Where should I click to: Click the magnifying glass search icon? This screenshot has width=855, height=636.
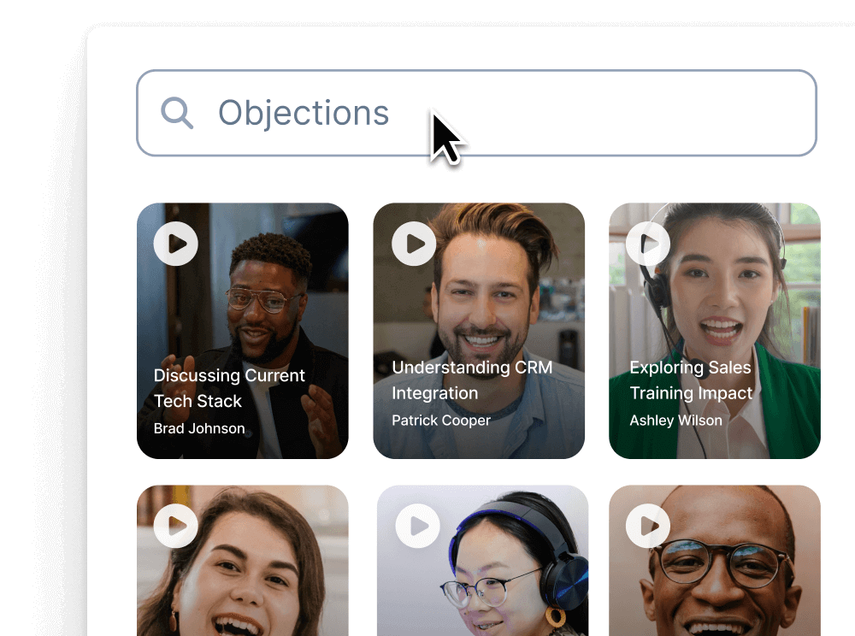tap(177, 113)
